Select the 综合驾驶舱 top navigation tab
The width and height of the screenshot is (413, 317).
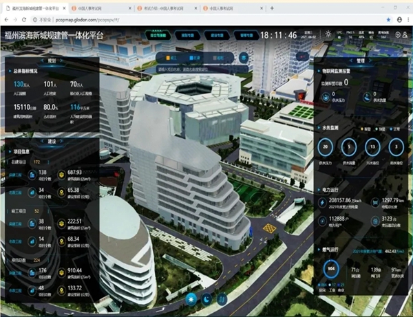158,35
